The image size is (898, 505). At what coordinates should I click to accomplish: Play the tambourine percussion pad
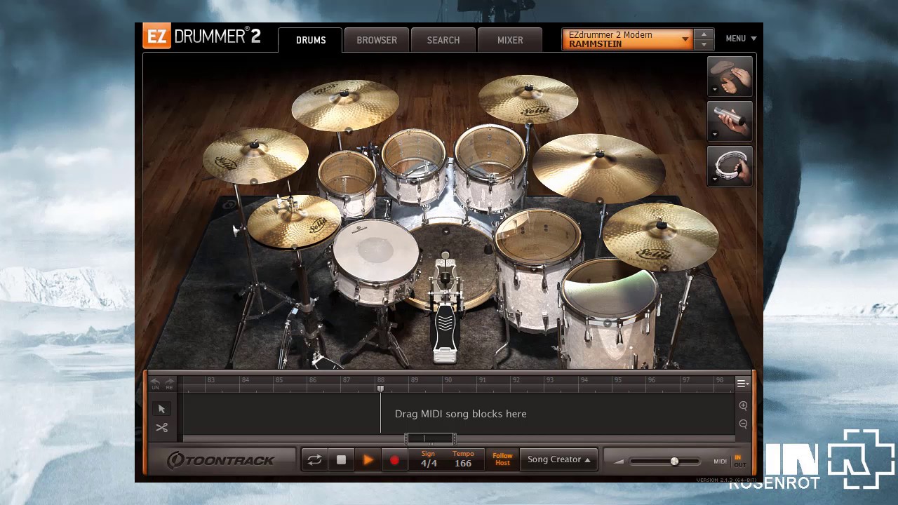731,165
